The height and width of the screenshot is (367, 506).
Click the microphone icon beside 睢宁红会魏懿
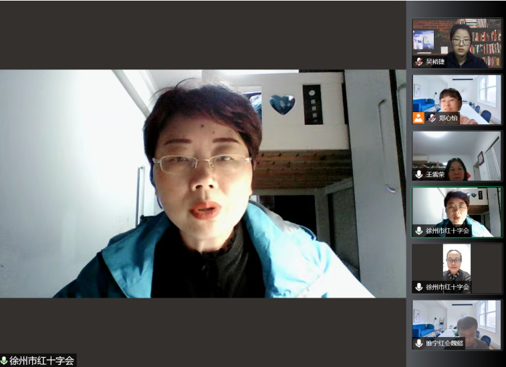(419, 344)
